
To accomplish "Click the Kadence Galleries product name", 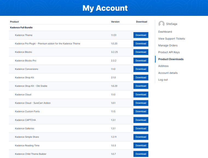I will click(25, 128).
